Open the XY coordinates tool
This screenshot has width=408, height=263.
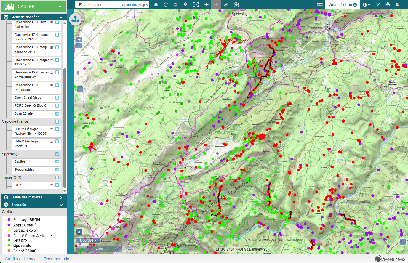(x=196, y=4)
